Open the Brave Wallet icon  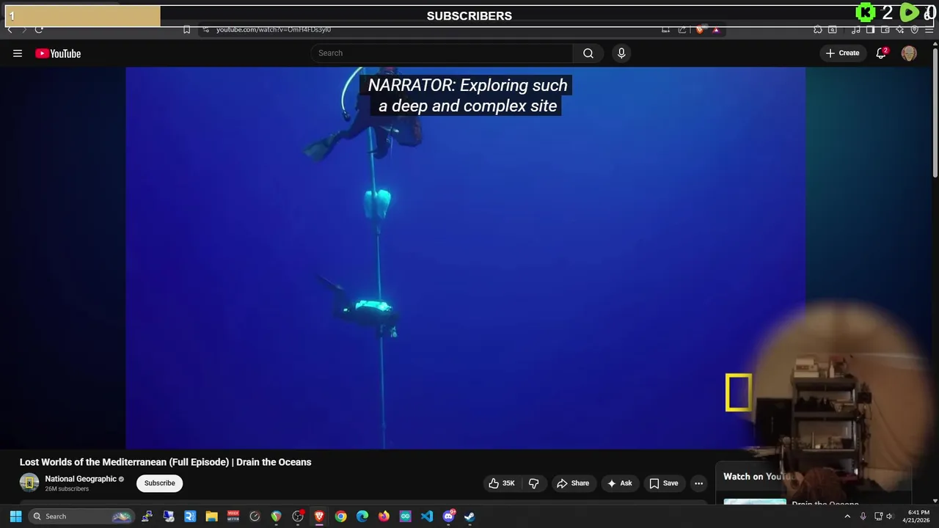point(885,30)
